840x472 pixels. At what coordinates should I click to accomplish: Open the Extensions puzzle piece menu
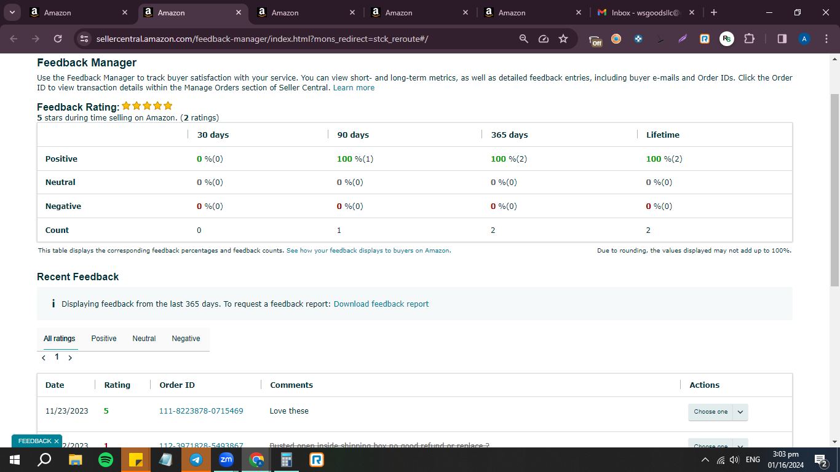click(749, 39)
